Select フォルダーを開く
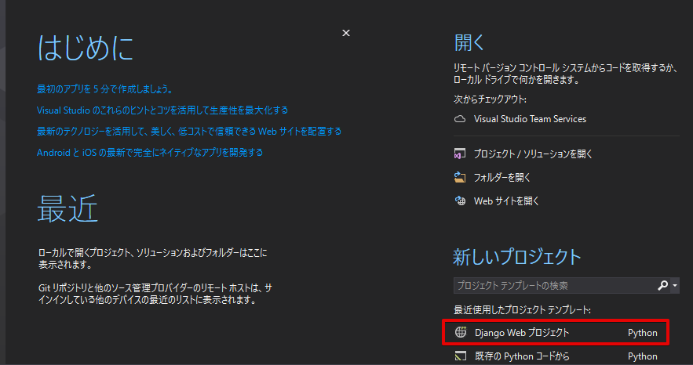 click(502, 177)
